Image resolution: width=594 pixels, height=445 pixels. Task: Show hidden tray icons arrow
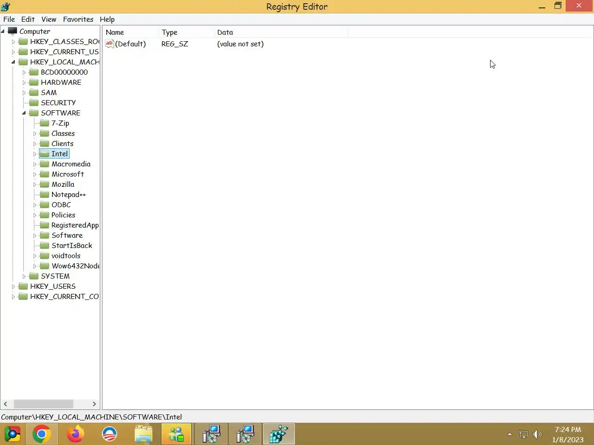(510, 434)
